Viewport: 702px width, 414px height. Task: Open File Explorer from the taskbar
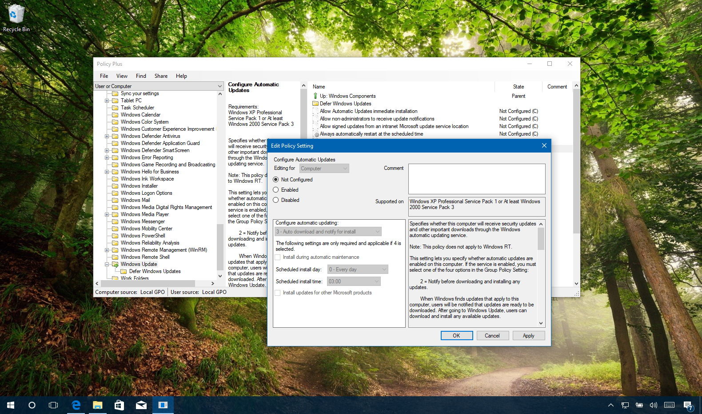click(x=98, y=405)
